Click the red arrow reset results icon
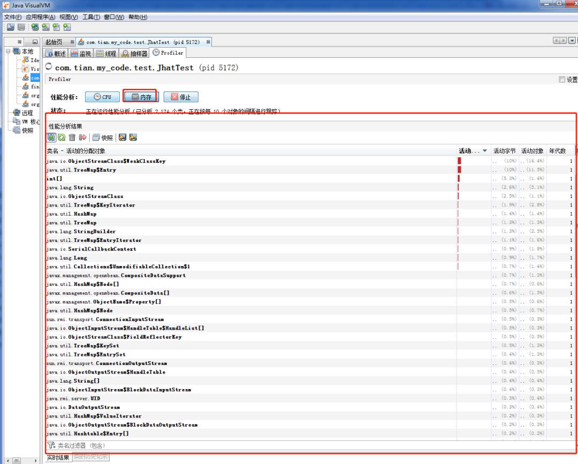Image resolution: width=578 pixels, height=464 pixels. click(x=82, y=138)
